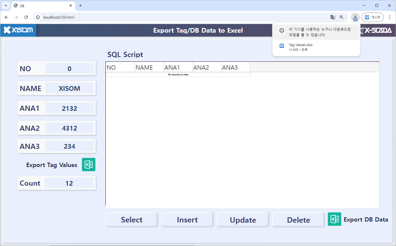The width and height of the screenshot is (396, 246).
Task: Go back using the browser back arrow
Action: click(6, 17)
